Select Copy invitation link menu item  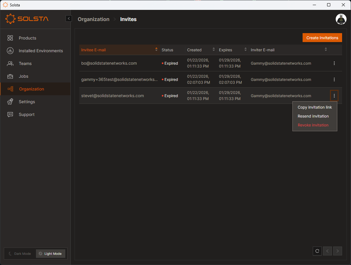click(x=315, y=107)
